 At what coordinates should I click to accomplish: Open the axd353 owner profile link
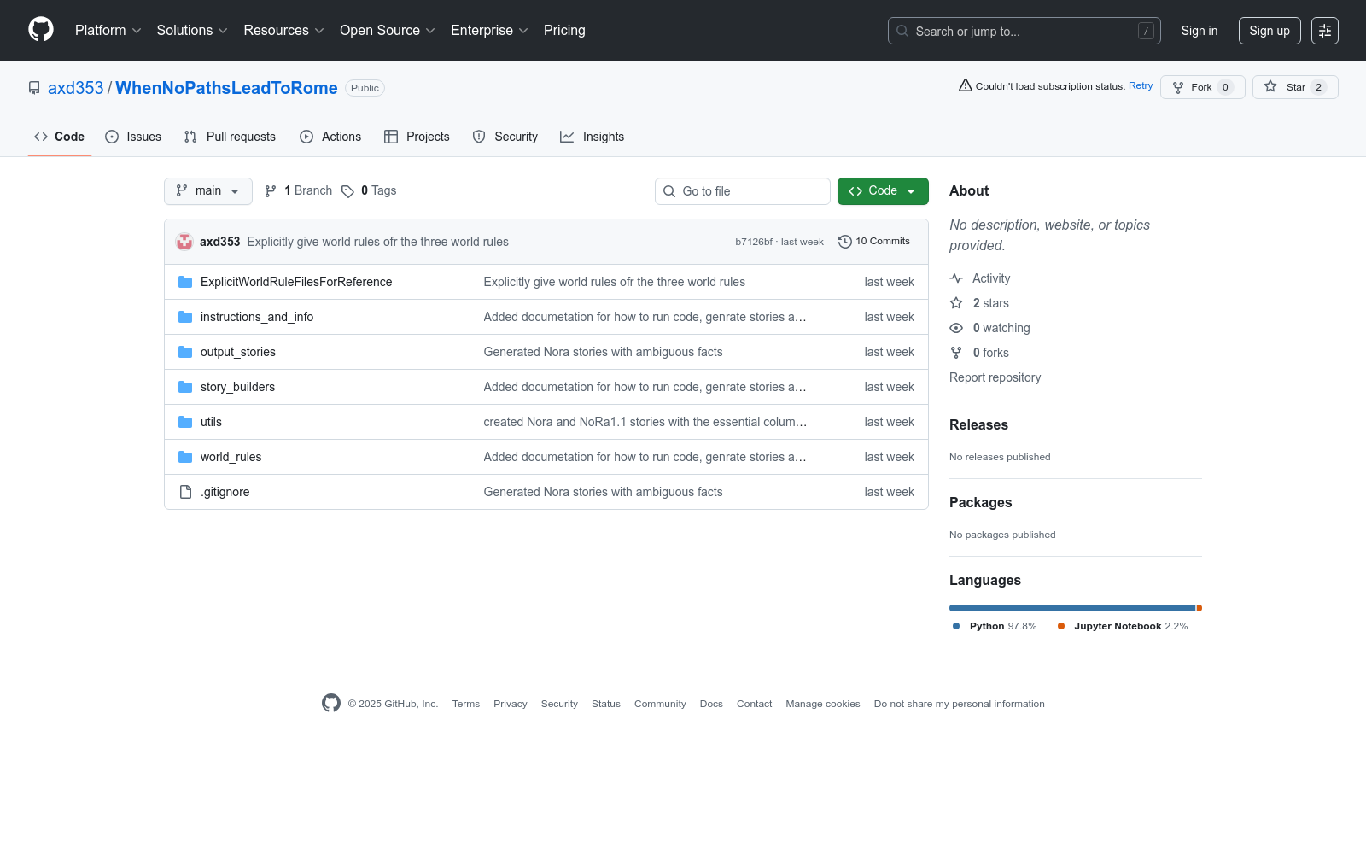pos(75,88)
